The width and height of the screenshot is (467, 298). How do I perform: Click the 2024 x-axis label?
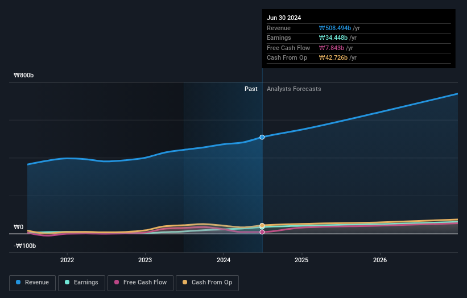click(224, 260)
